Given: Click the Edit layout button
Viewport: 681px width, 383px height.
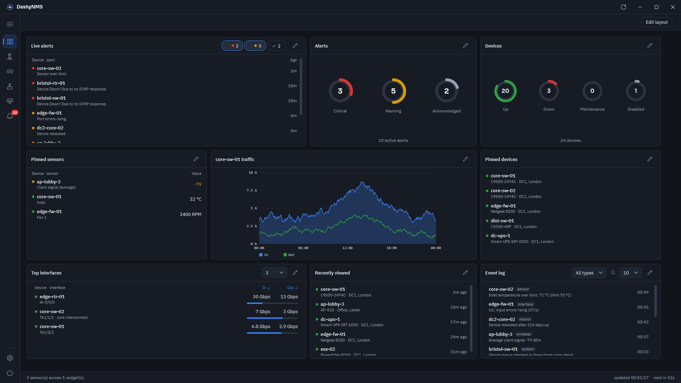Looking at the screenshot, I should (x=657, y=22).
